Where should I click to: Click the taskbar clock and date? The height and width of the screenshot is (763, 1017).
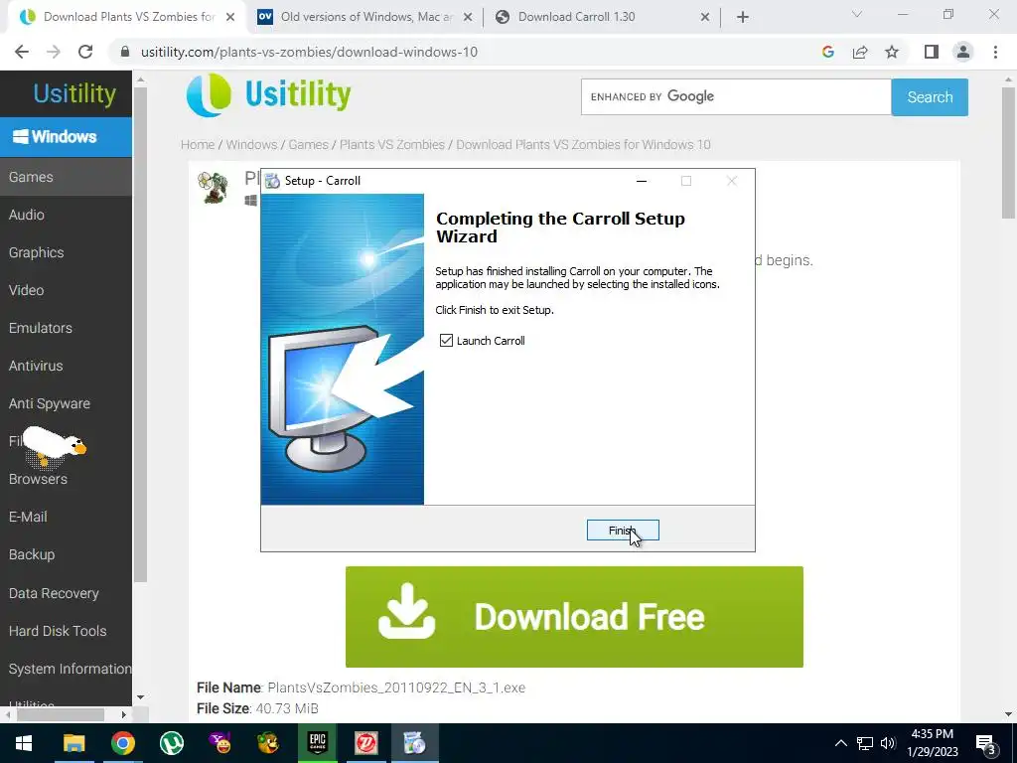click(x=932, y=743)
